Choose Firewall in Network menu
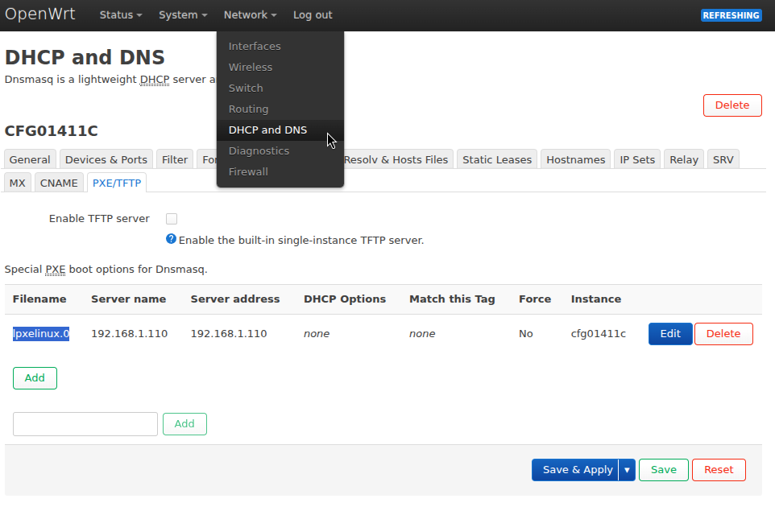The height and width of the screenshot is (511, 775). point(248,171)
